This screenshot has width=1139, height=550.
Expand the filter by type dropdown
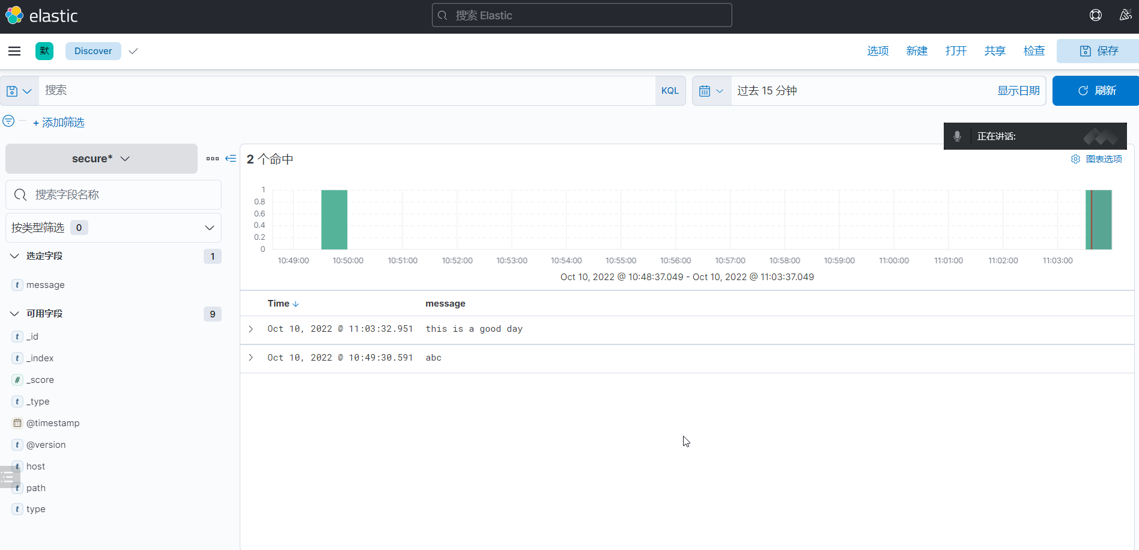[114, 228]
